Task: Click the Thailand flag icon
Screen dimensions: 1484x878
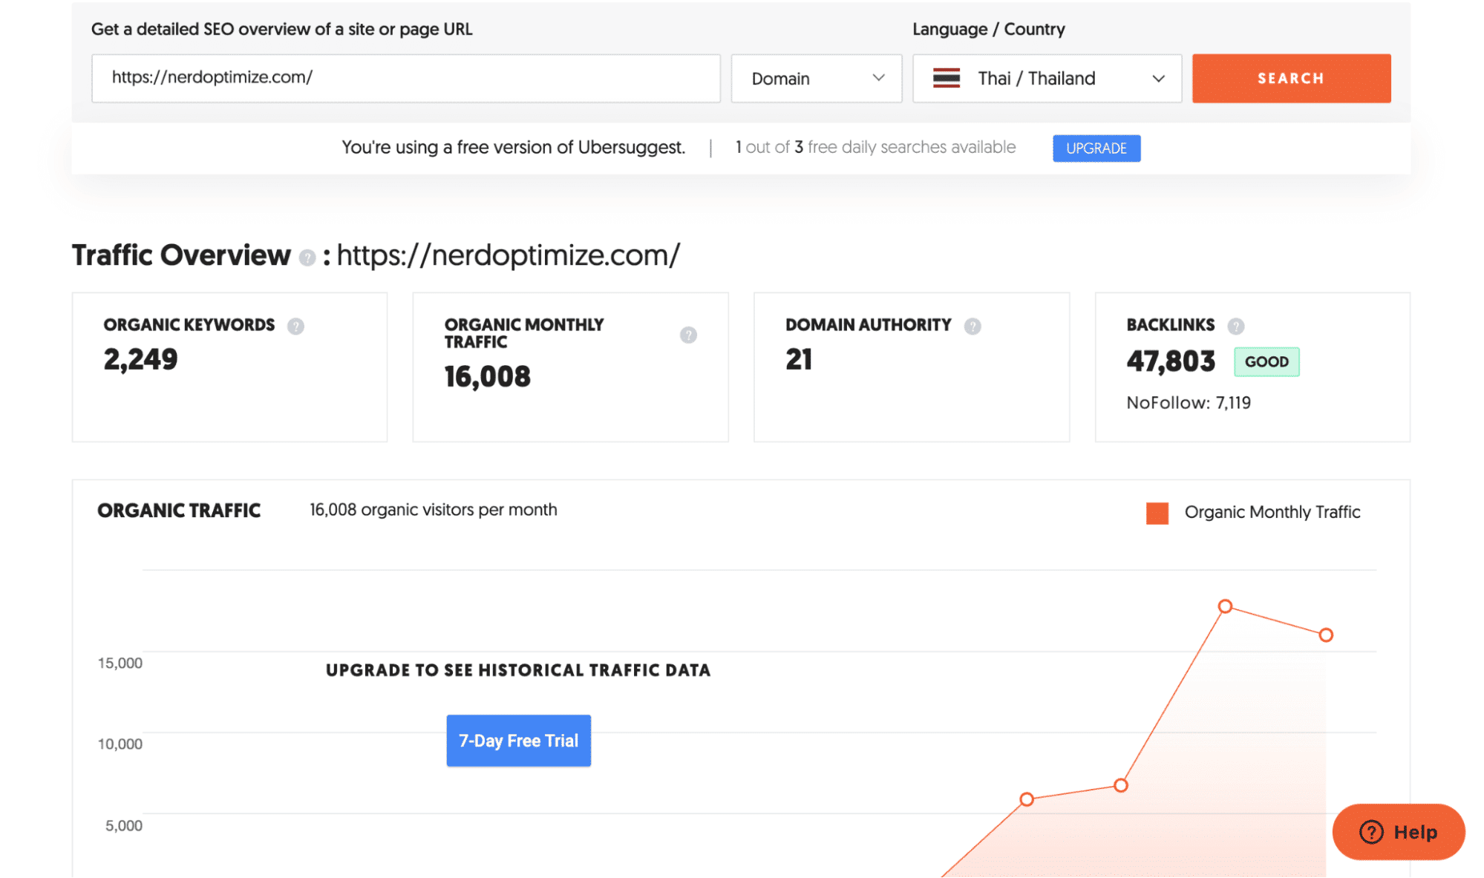Action: (947, 78)
